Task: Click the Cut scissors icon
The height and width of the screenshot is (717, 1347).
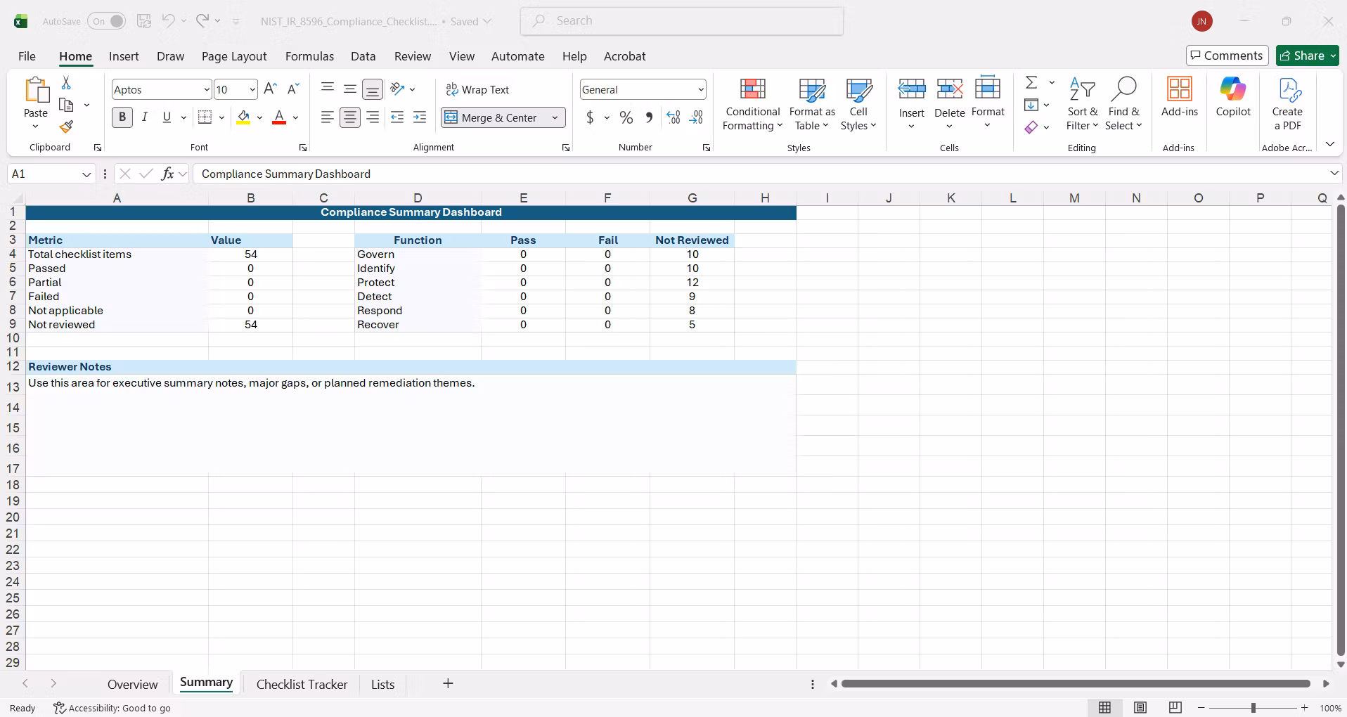Action: [66, 83]
